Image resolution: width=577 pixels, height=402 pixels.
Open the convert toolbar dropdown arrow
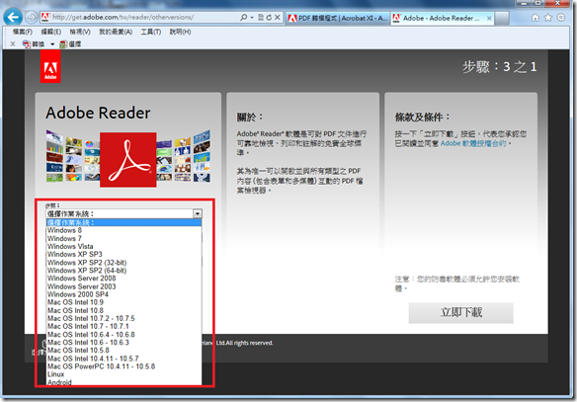(x=52, y=44)
